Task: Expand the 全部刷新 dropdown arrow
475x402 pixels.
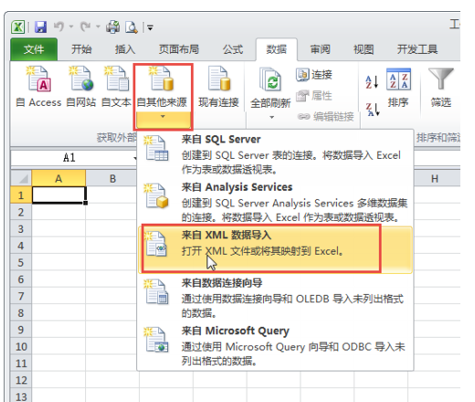Action: click(x=271, y=117)
